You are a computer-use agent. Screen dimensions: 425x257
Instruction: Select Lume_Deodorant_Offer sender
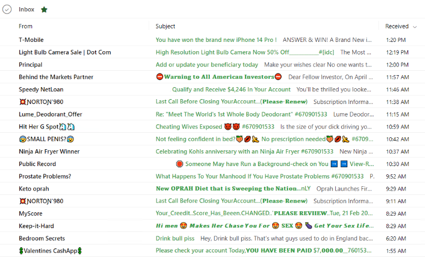coord(51,114)
